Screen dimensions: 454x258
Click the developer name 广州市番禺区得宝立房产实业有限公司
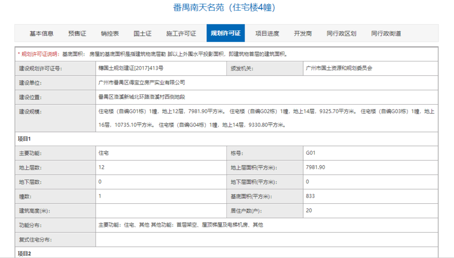pos(141,83)
